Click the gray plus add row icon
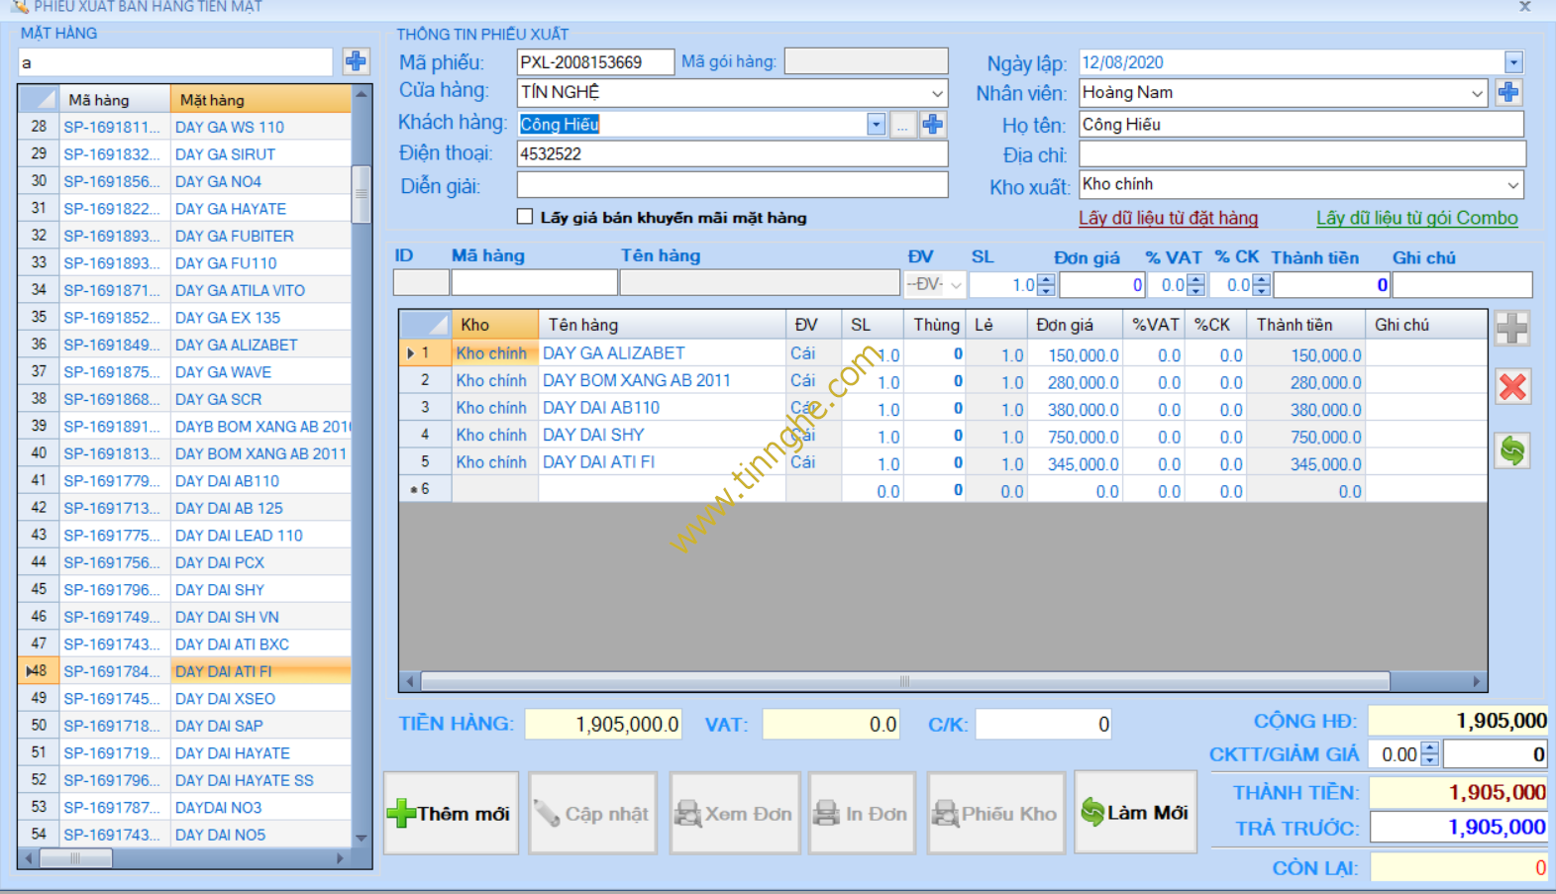 point(1512,328)
